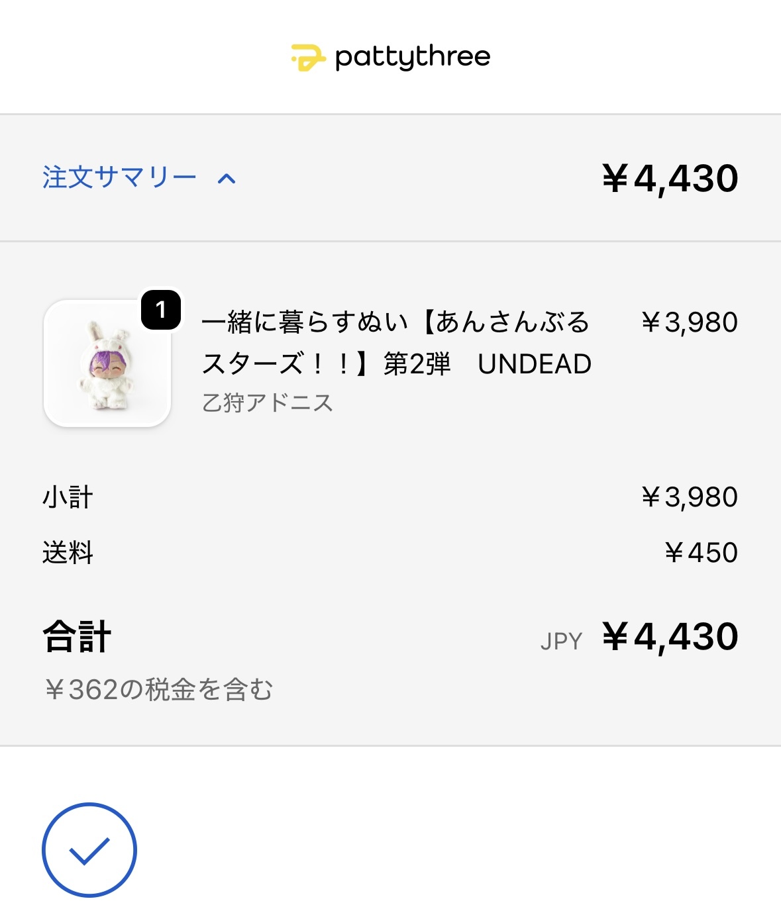Click the chevron arrow beside 注文サマリー

click(227, 179)
